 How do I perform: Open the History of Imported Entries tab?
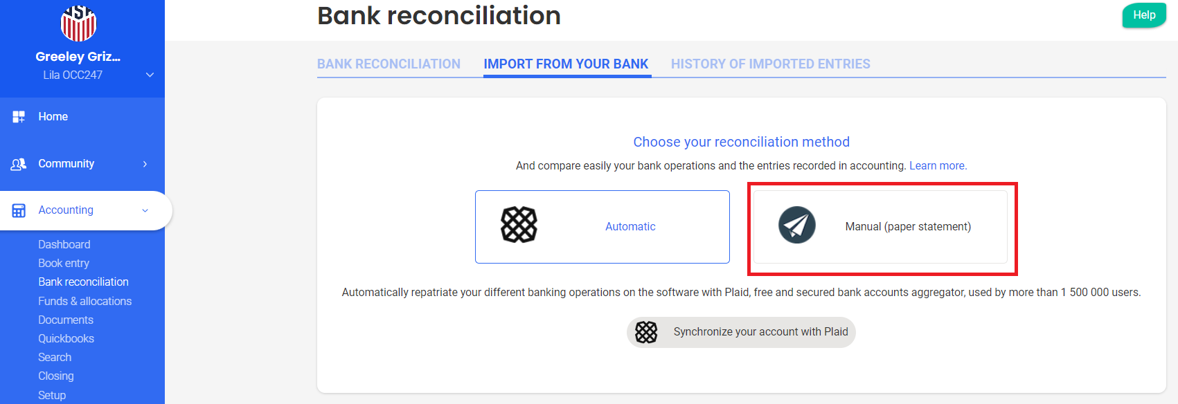(x=770, y=64)
